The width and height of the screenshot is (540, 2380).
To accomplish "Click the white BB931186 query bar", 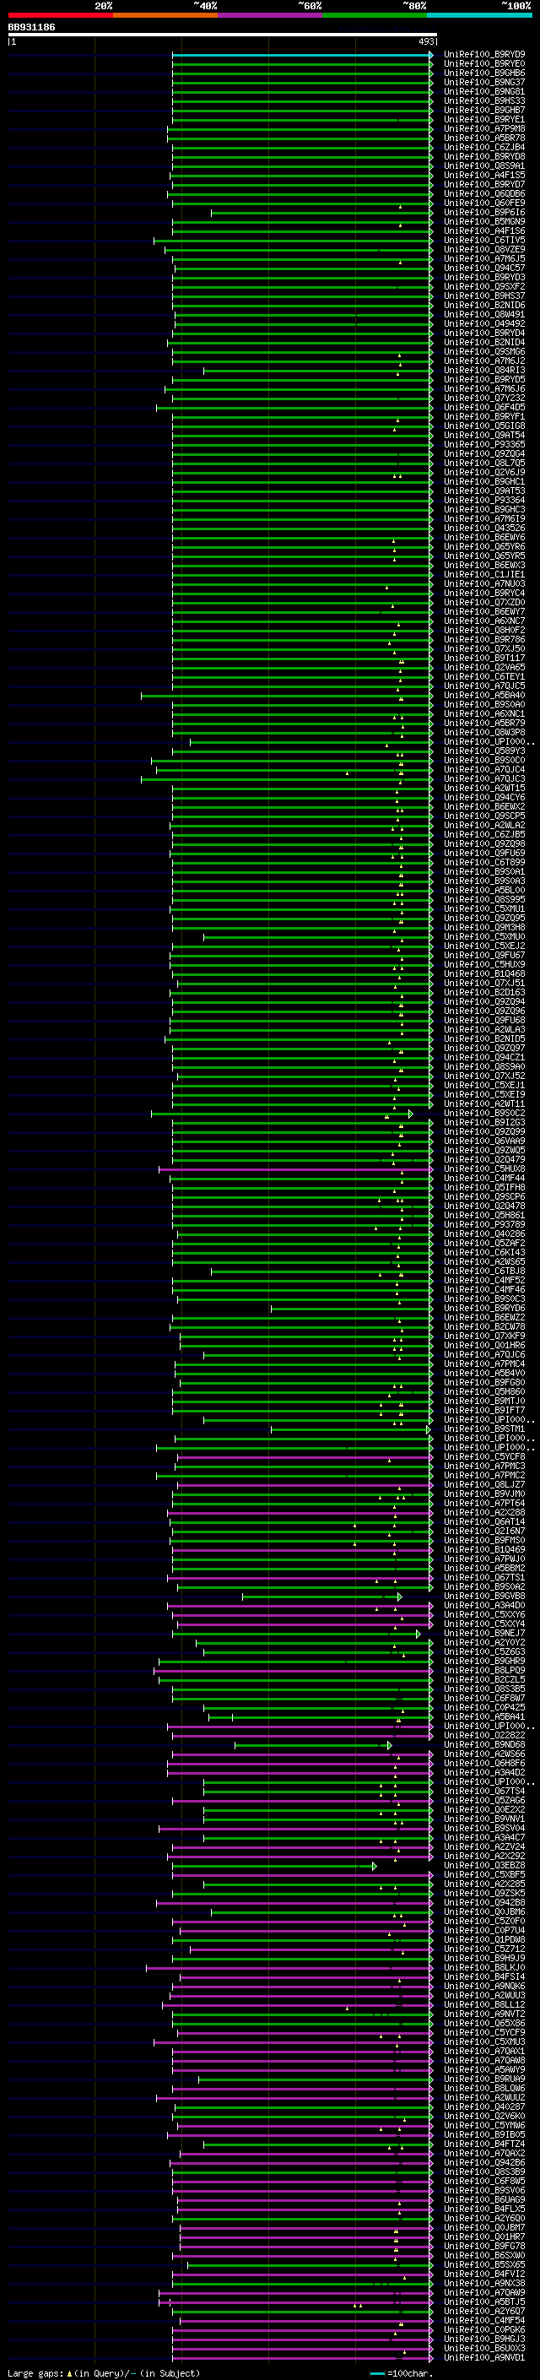I will (x=223, y=34).
